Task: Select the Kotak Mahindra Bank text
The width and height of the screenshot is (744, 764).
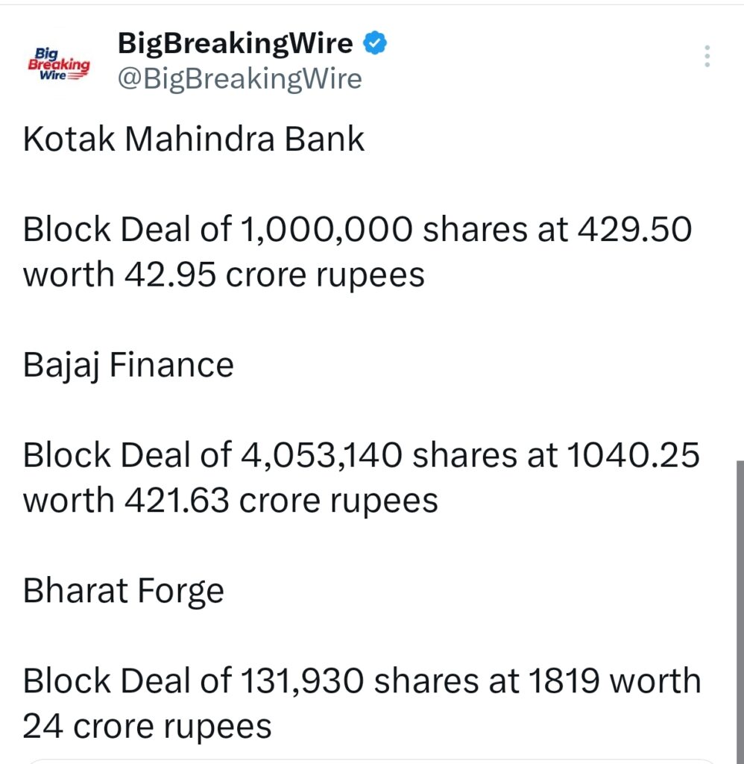Action: click(x=193, y=139)
